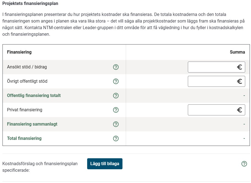This screenshot has height=183, width=251.
Task: Open help for Privat finansiering
Action: click(116, 110)
